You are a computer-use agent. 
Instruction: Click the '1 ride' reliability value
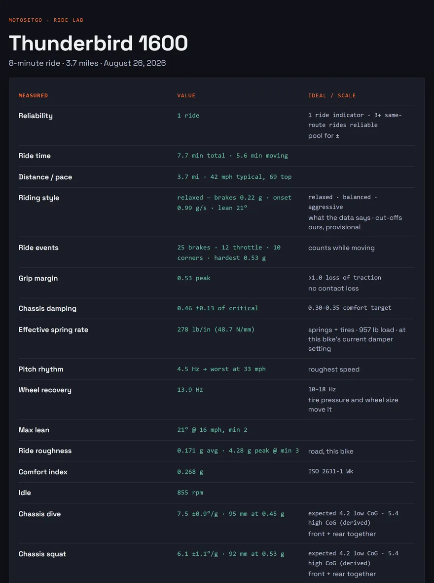pos(188,116)
